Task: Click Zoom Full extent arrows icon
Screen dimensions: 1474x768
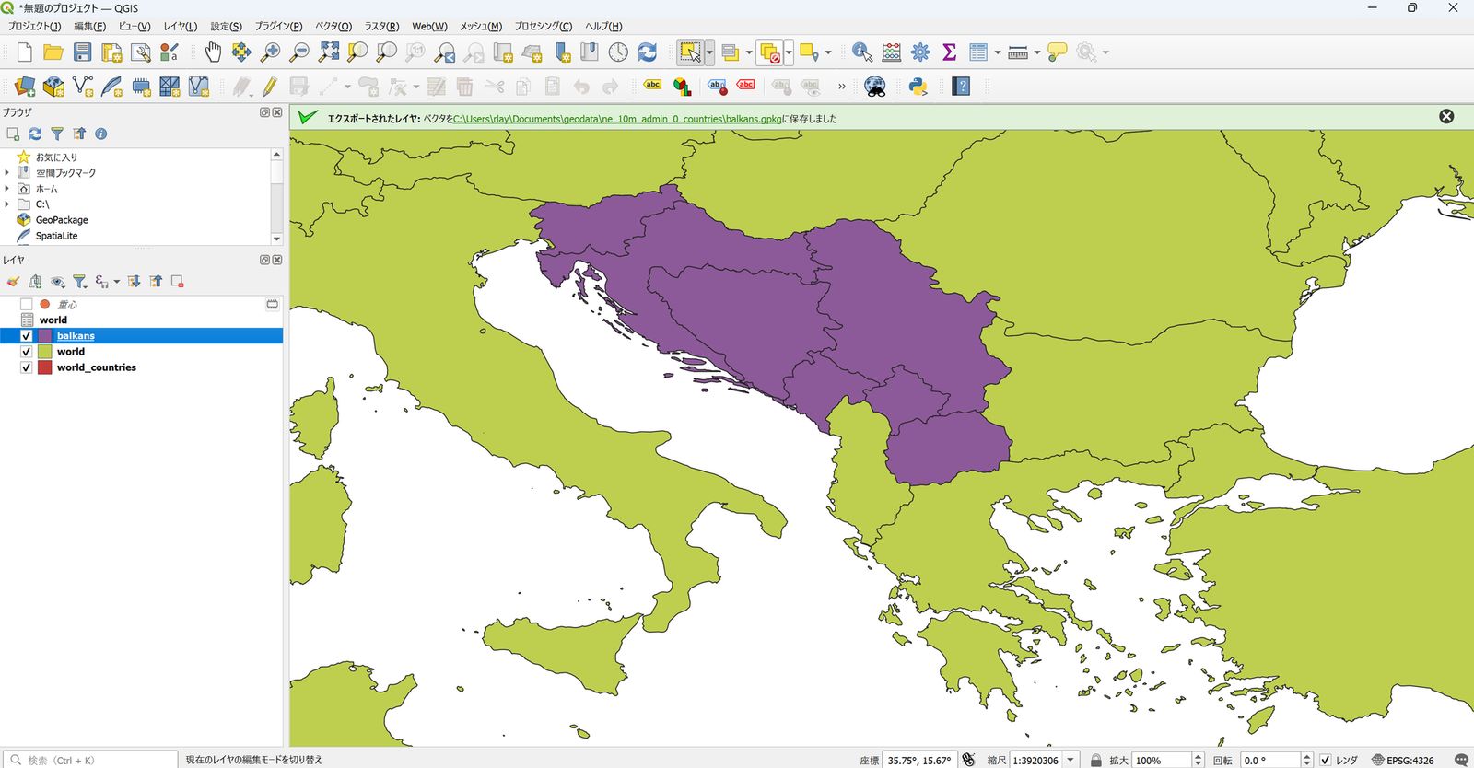Action: tap(329, 52)
